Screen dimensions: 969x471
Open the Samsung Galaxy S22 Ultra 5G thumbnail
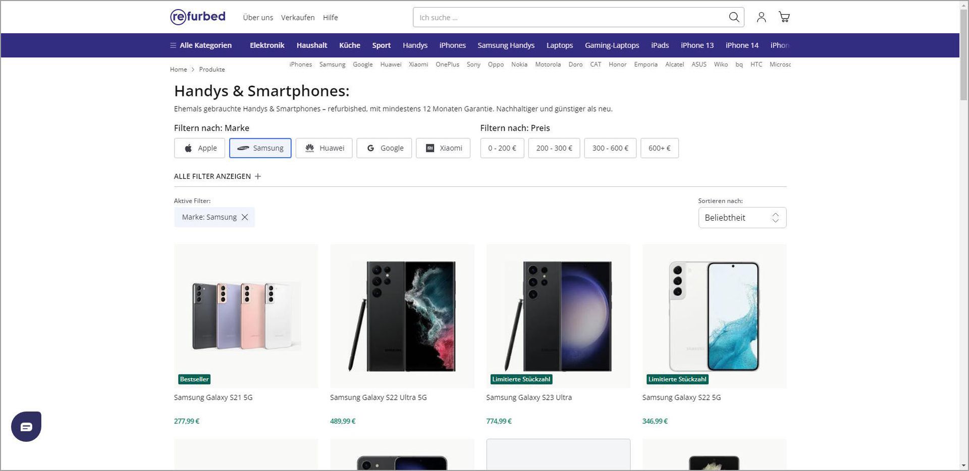[402, 316]
